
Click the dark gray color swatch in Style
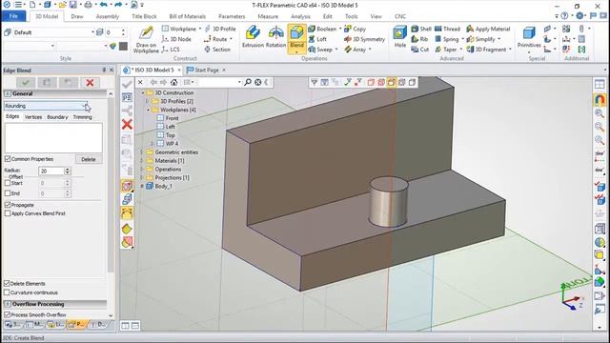(x=123, y=47)
